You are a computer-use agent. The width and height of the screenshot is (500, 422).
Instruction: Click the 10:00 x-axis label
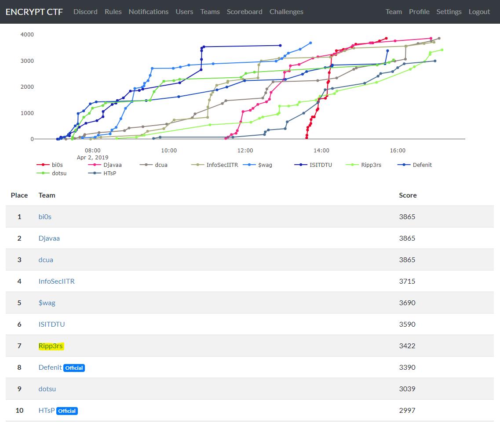coord(169,150)
